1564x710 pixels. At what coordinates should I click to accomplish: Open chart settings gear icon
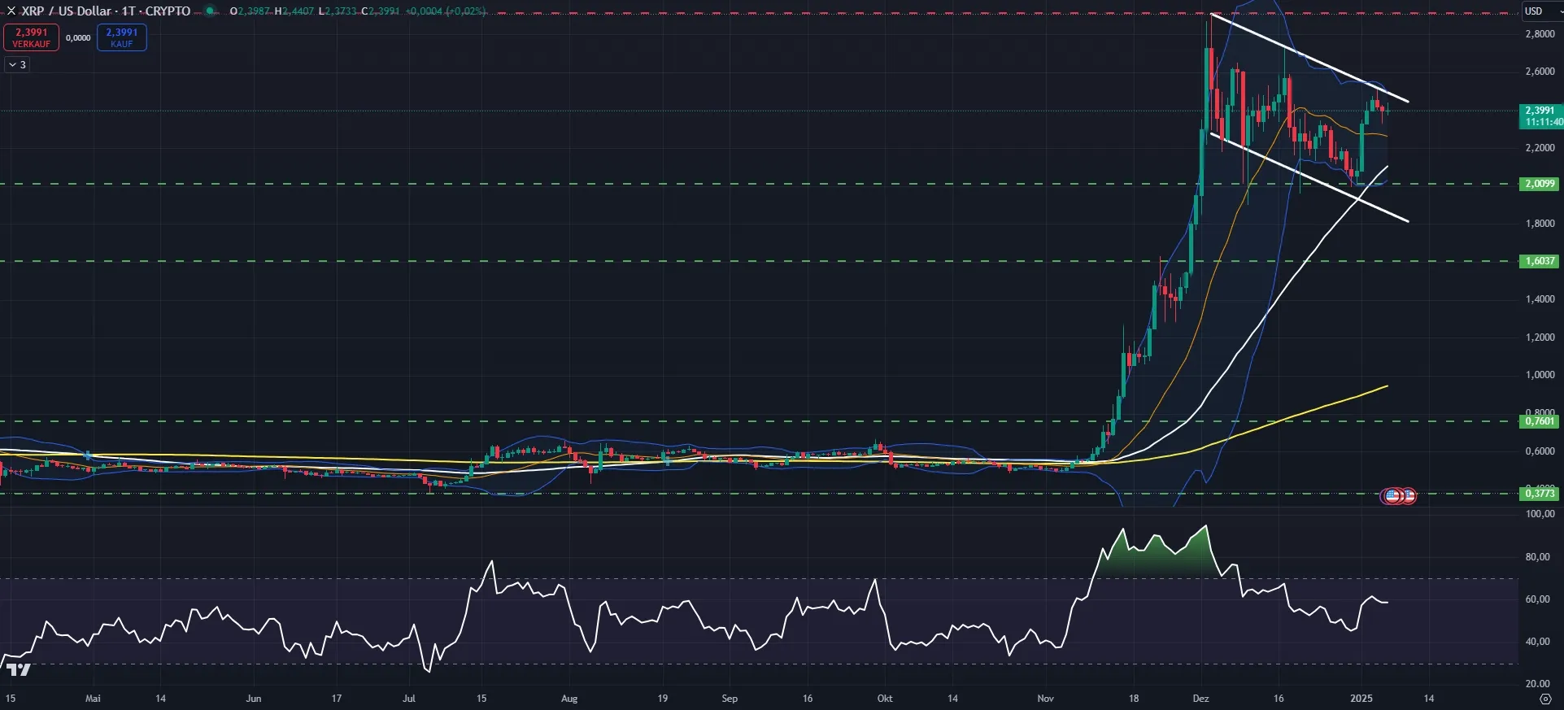1545,699
